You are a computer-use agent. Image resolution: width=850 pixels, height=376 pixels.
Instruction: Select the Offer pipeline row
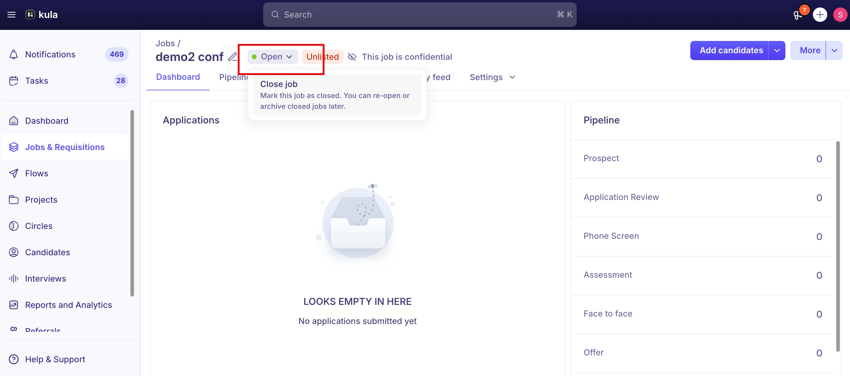[703, 353]
